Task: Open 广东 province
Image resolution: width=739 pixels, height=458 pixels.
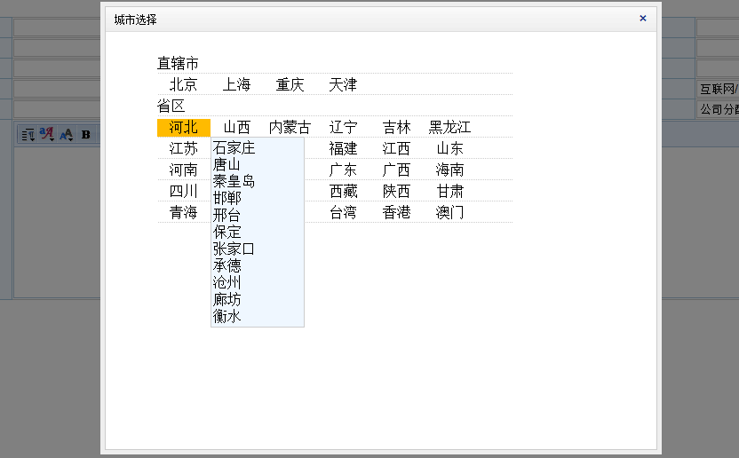Action: tap(344, 170)
